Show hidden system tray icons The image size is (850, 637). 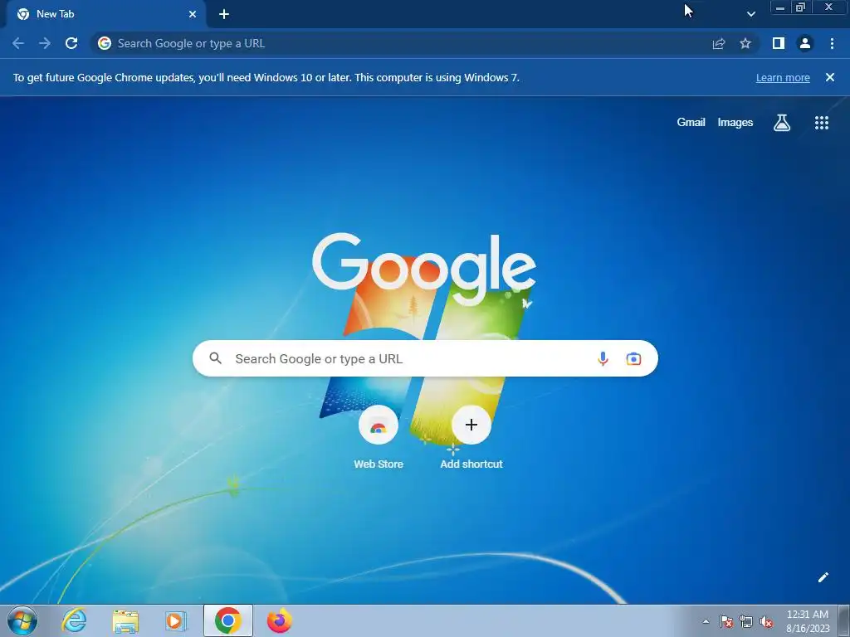tap(706, 621)
